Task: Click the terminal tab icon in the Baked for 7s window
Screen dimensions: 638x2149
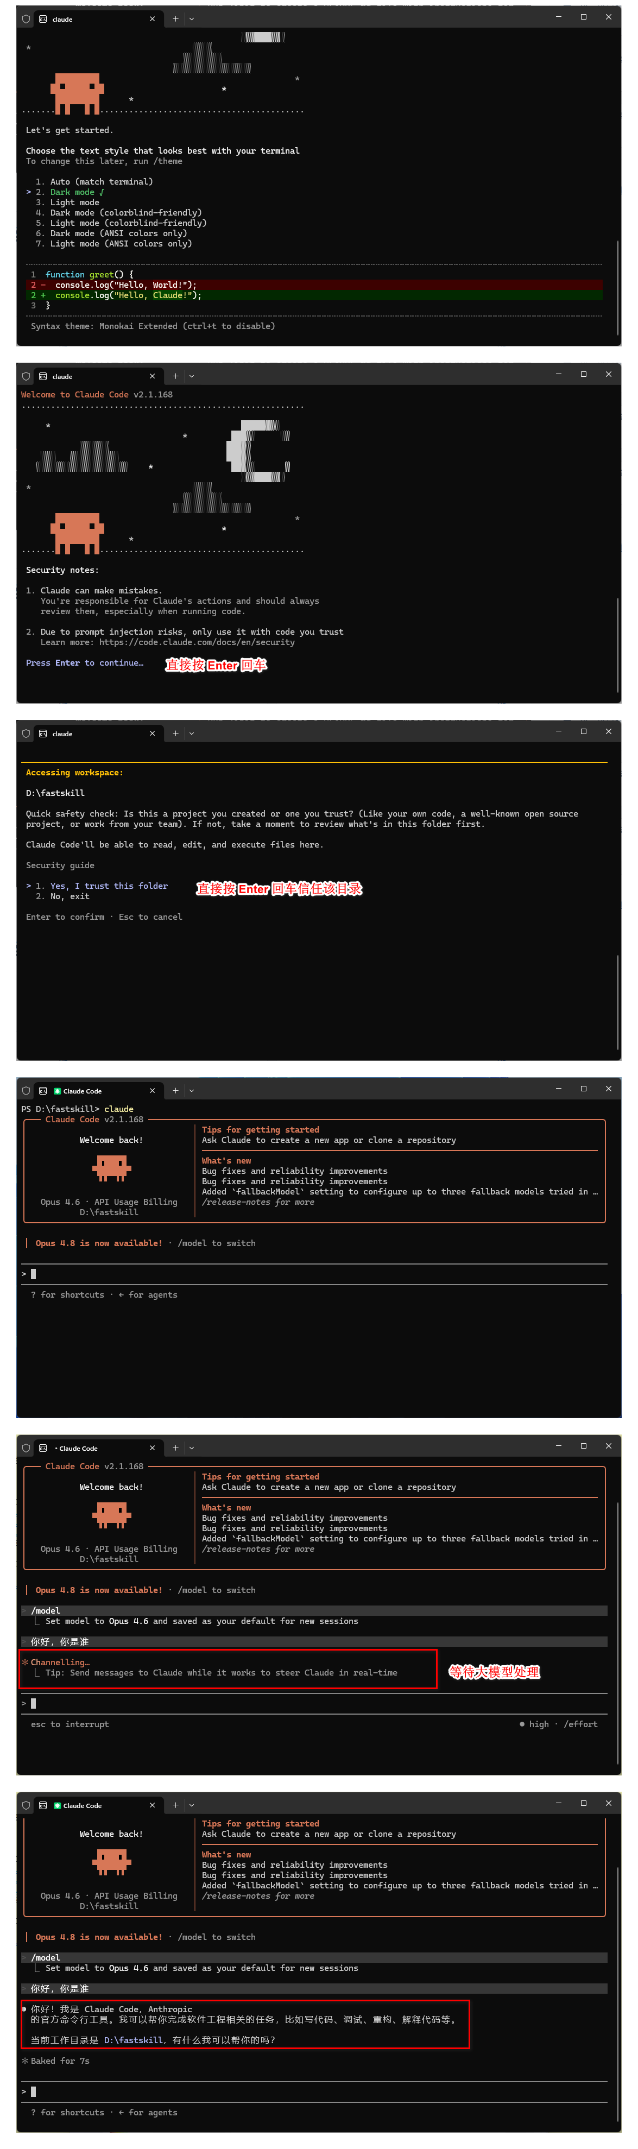Action: coord(42,1804)
